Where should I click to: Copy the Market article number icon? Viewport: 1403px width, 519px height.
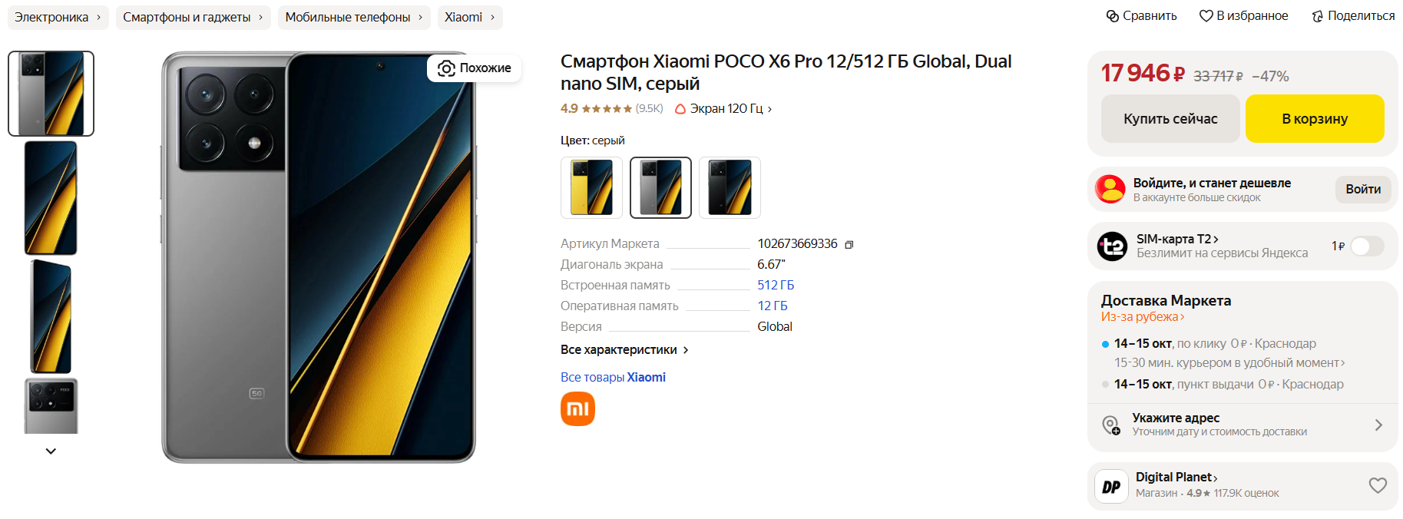coord(849,244)
